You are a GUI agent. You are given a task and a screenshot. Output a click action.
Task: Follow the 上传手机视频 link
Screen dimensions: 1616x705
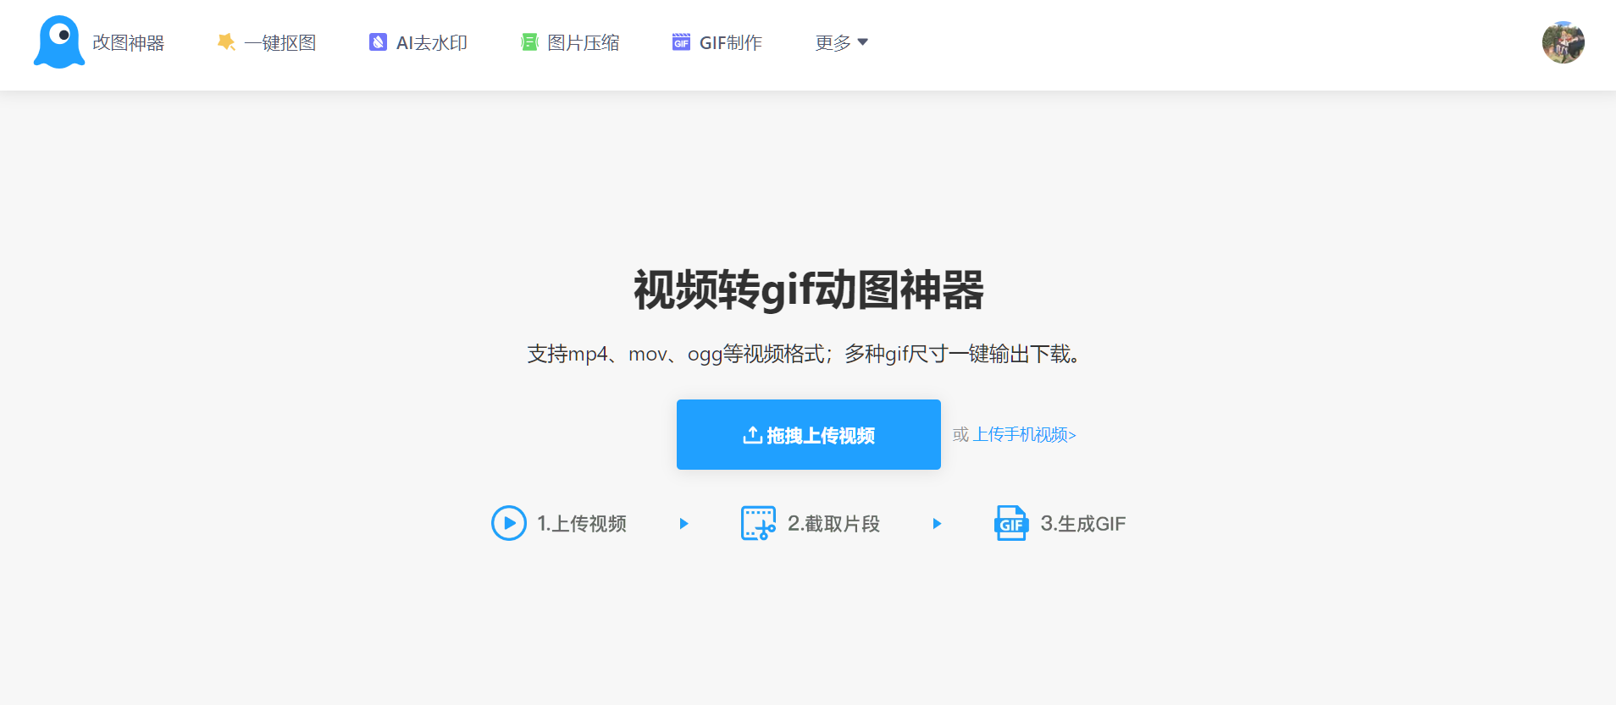pos(1024,435)
